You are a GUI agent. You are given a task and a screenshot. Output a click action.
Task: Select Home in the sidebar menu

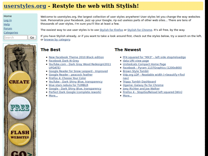[8, 16]
